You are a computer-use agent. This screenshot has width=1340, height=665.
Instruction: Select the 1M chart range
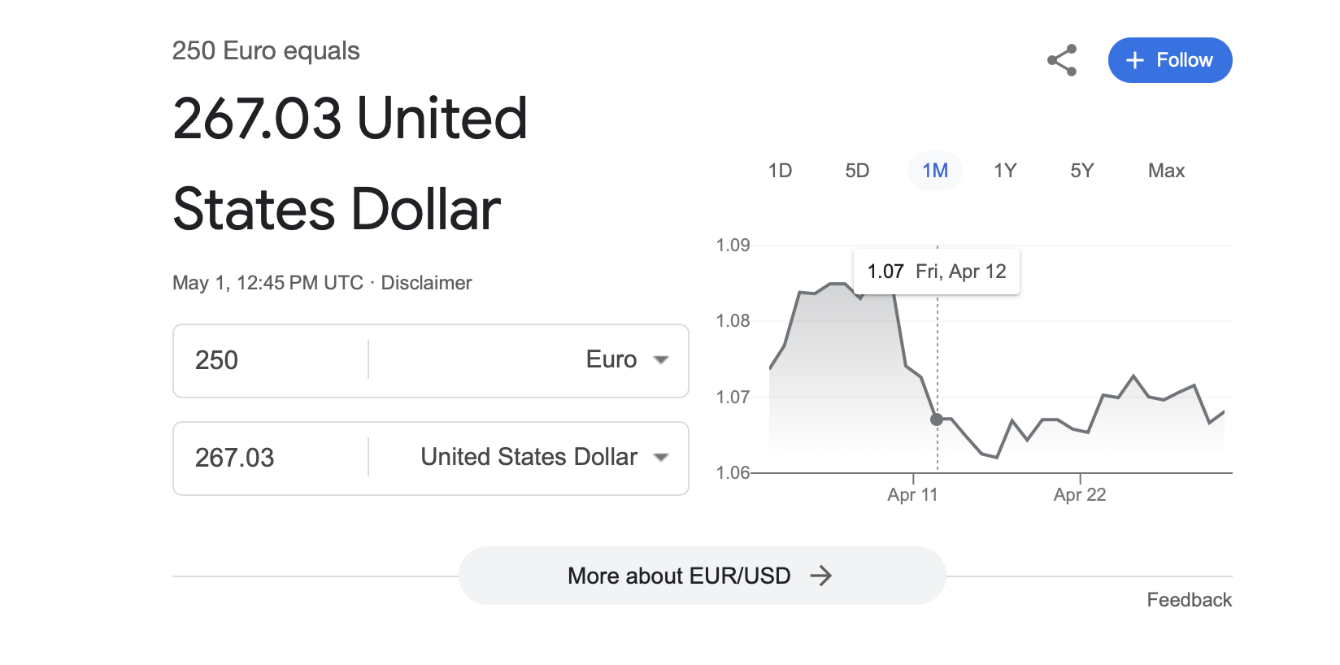point(935,171)
